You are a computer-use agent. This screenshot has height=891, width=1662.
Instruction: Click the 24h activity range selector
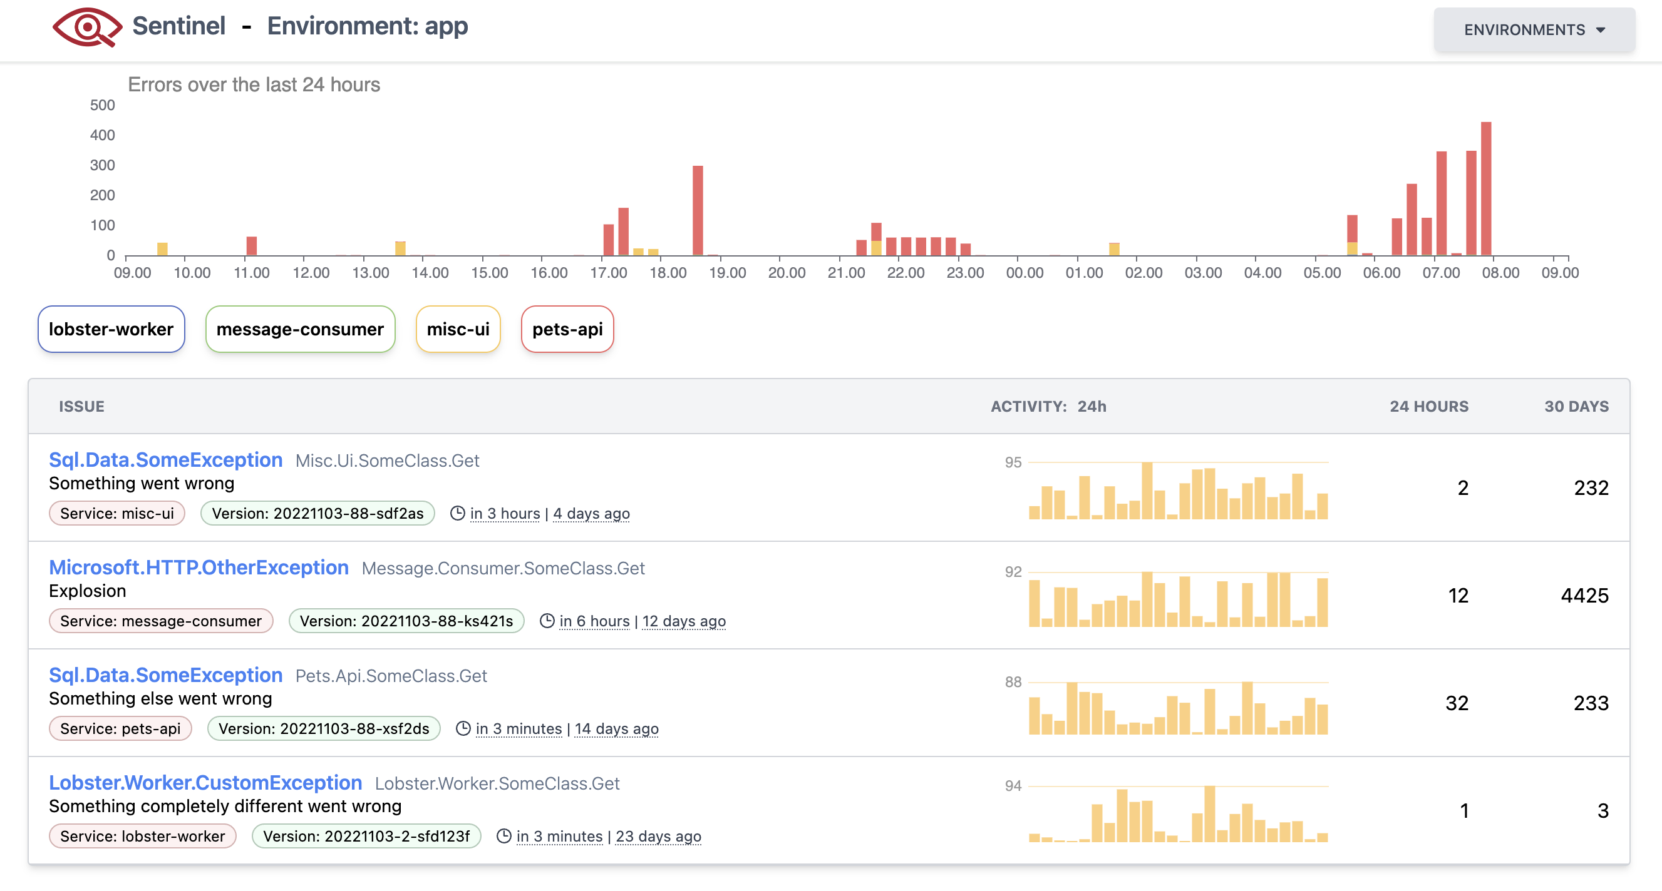pyautogui.click(x=1091, y=406)
